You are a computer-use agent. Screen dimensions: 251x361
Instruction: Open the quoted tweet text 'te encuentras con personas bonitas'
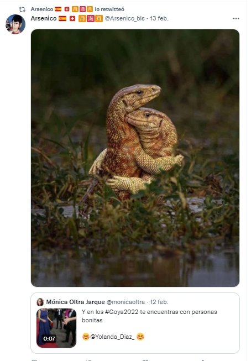coord(149,316)
